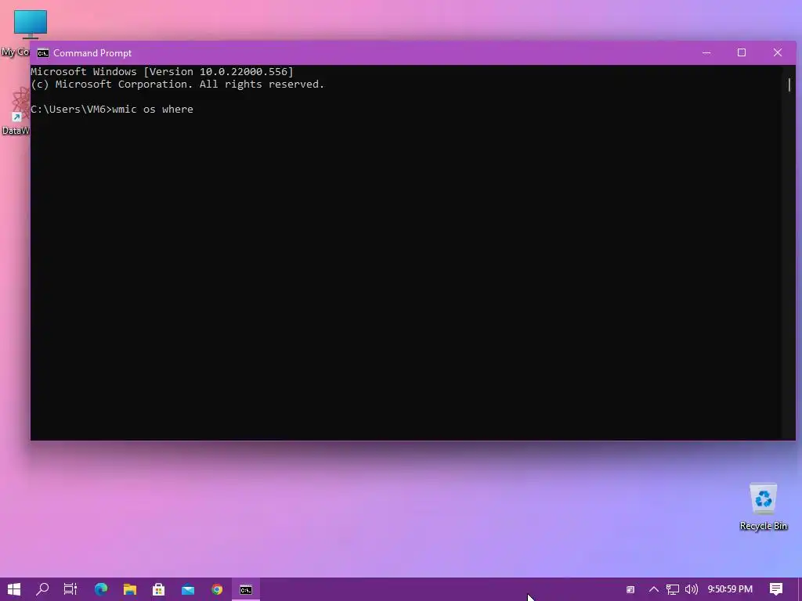The image size is (802, 601).
Task: Open the Recycle Bin desktop icon
Action: (763, 506)
